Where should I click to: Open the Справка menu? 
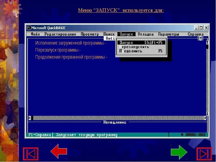(195, 34)
